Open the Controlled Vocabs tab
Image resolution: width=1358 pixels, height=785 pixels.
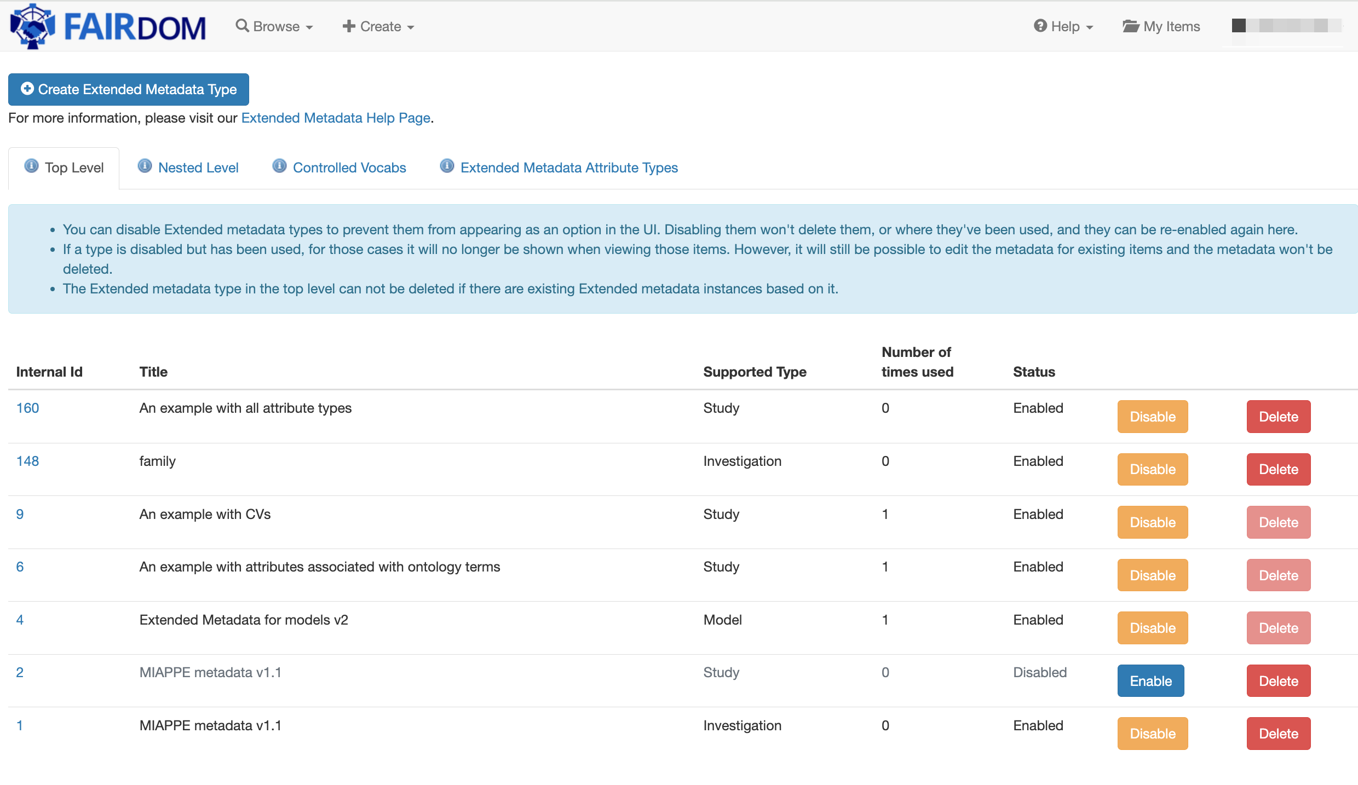click(x=349, y=168)
